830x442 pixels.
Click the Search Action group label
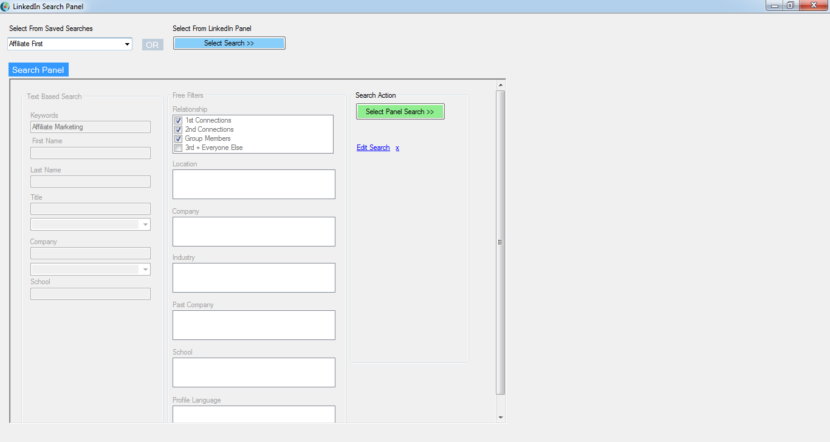376,95
